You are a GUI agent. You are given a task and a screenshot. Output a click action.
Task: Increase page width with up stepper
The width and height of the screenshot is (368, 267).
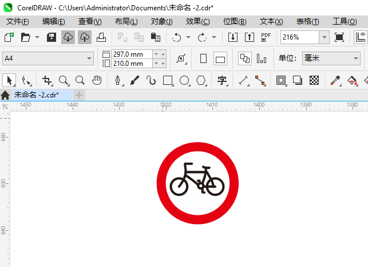click(163, 54)
